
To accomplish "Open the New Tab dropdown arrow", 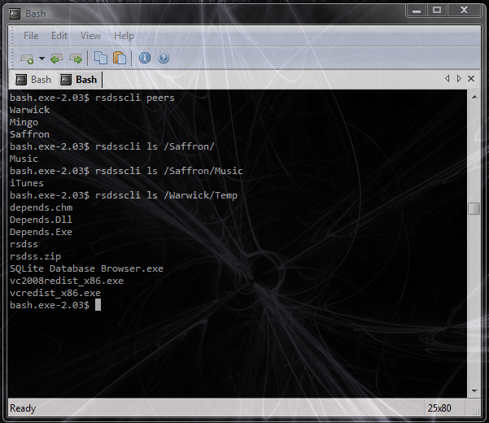I will pos(41,59).
